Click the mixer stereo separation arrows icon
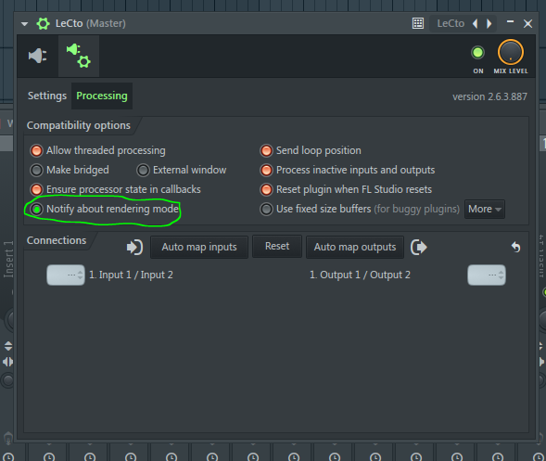The height and width of the screenshot is (461, 546). pyautogui.click(x=7, y=362)
